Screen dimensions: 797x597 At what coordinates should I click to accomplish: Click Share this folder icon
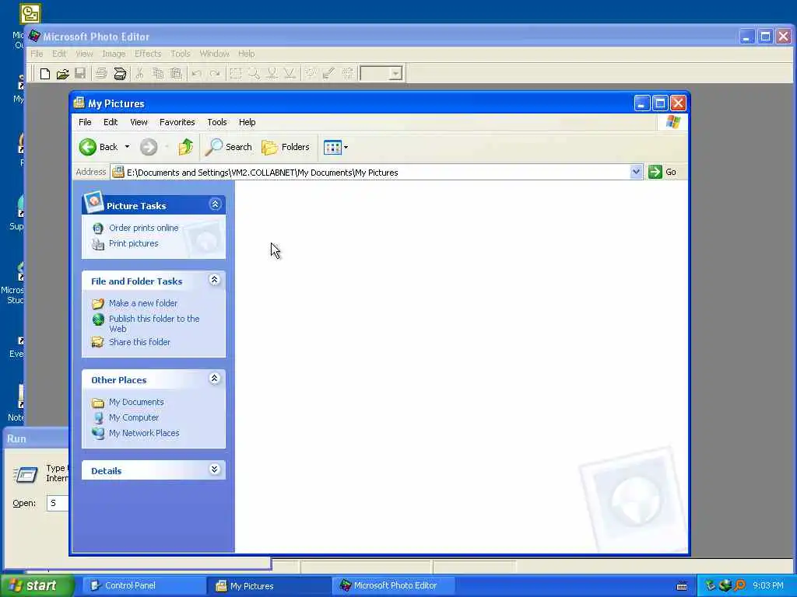(97, 342)
